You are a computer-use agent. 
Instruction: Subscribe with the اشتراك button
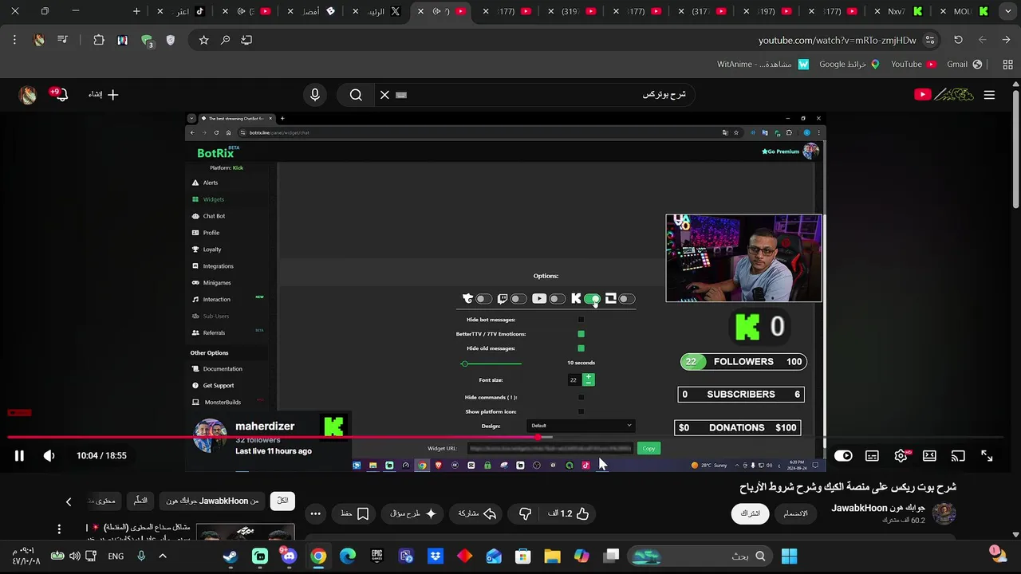point(751,513)
